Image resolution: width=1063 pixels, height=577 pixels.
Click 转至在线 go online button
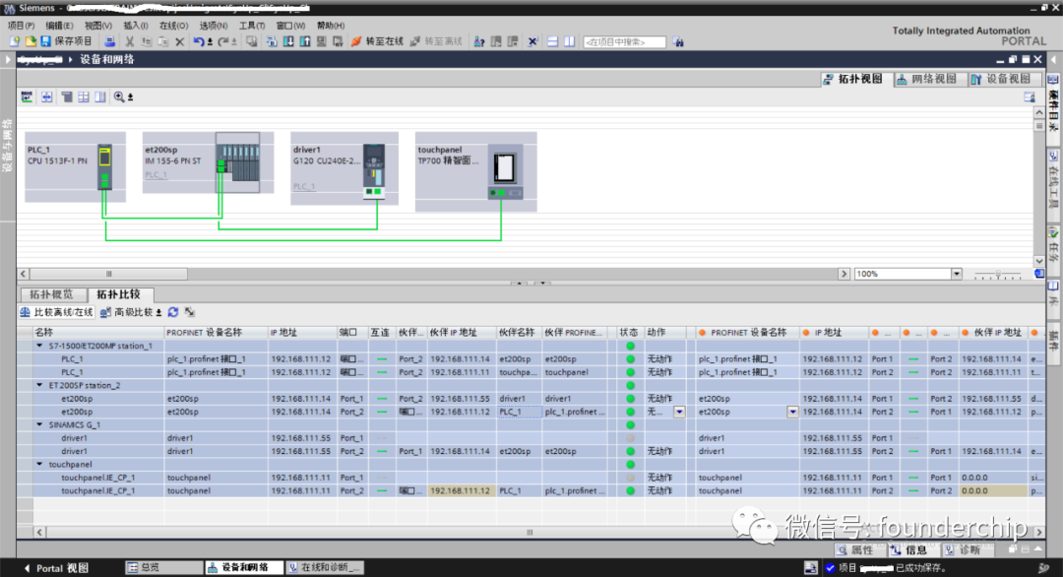click(x=377, y=41)
